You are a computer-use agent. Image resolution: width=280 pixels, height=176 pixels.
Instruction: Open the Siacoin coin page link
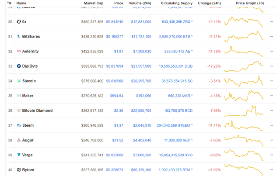[29, 81]
